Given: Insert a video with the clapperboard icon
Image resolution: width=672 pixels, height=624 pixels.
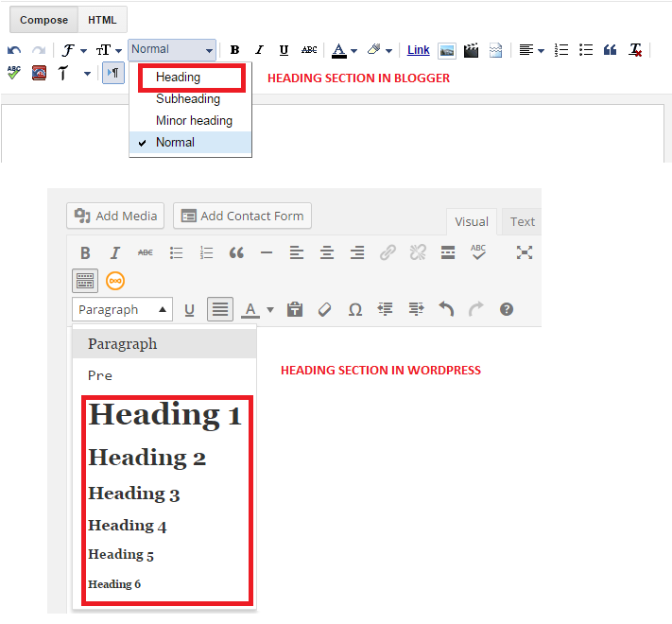Looking at the screenshot, I should click(471, 50).
